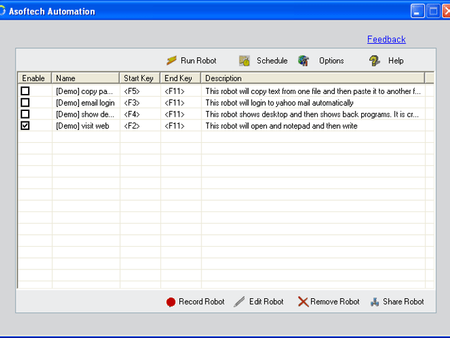This screenshot has width=450, height=338.
Task: Click the <F2> start key cell
Action: (x=132, y=126)
